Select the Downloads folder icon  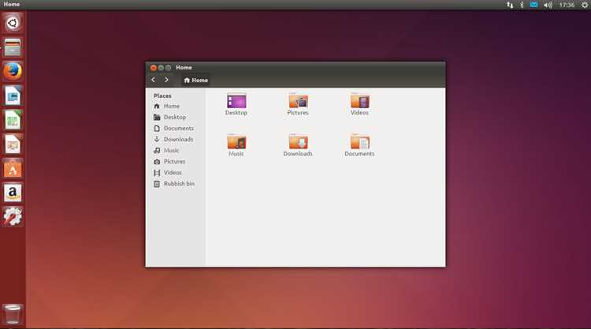[x=298, y=145]
